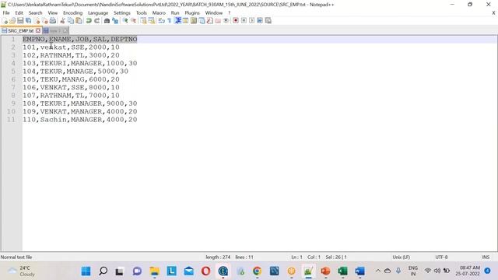Click the header line EMPNO,ENAME,JOB,SAL,DEPTNO
Viewport: 498px width, 280px height.
click(79, 39)
